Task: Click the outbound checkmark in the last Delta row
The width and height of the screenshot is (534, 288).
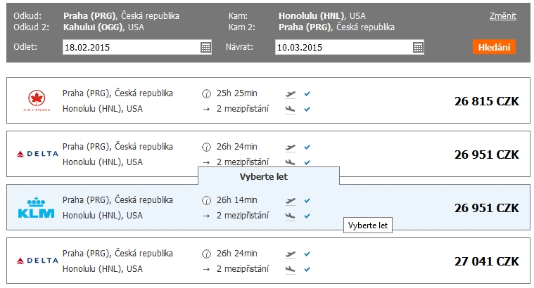Action: [307, 254]
